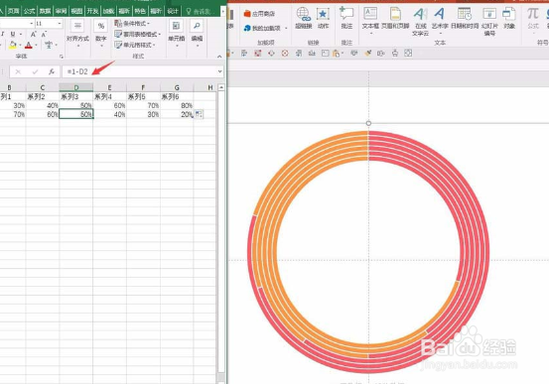Viewport: 549px width, 384px height.
Task: Select column C header in Excel
Action: [43, 87]
